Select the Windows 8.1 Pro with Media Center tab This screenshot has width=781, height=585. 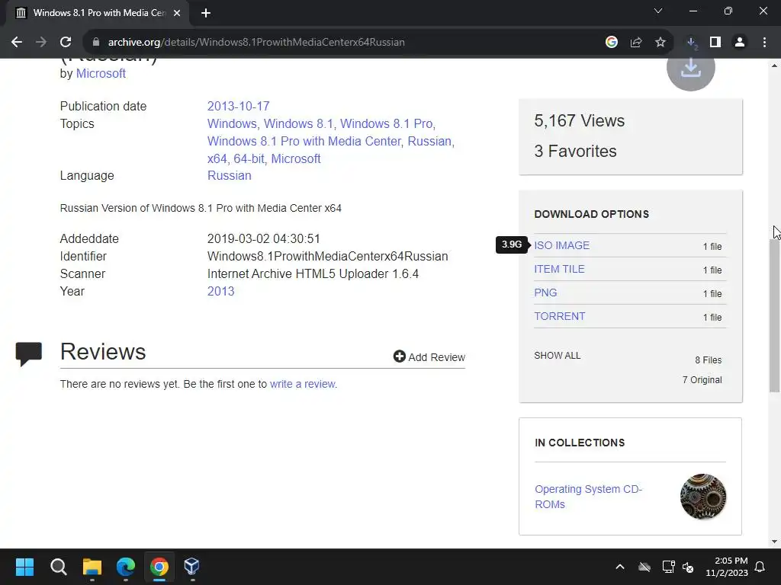point(98,13)
